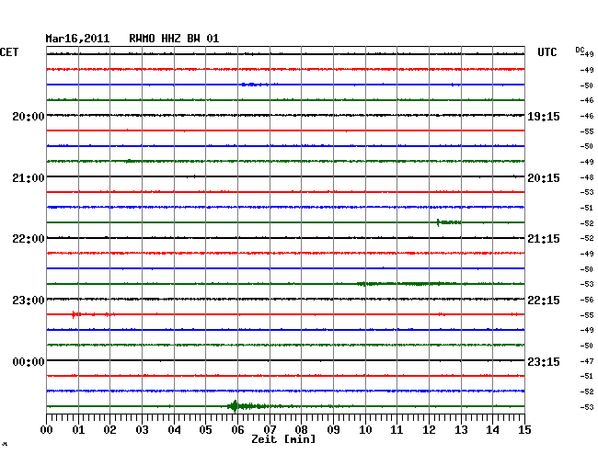Select the 21:00 CET time label
Screen dimensions: 598x454
29,178
